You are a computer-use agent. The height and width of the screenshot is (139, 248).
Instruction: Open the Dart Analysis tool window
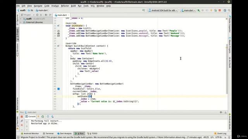(64, 134)
